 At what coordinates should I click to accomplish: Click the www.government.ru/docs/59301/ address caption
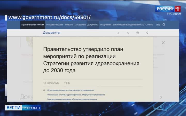click(49, 18)
